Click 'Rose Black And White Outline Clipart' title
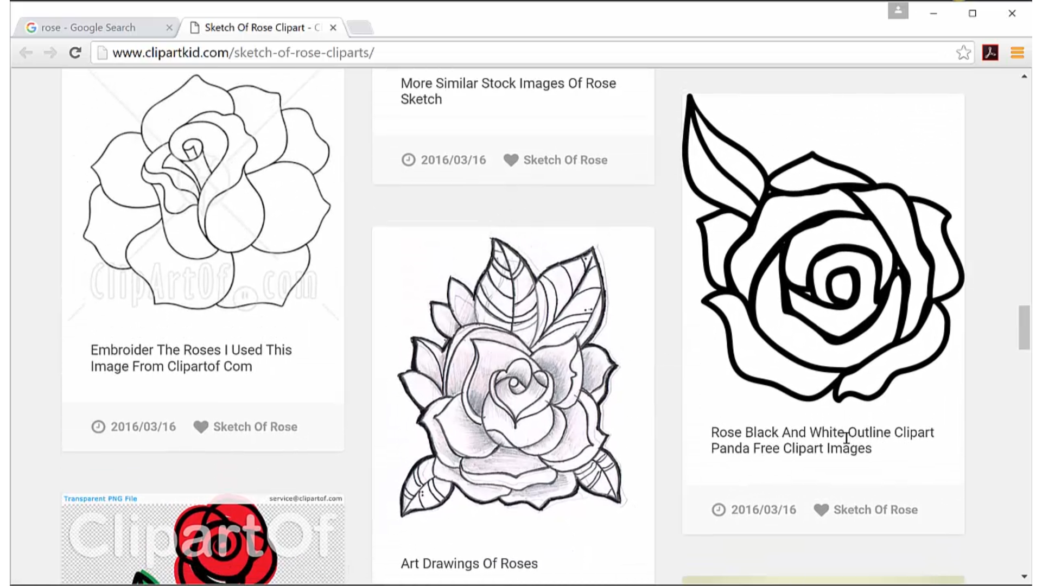 822,440
